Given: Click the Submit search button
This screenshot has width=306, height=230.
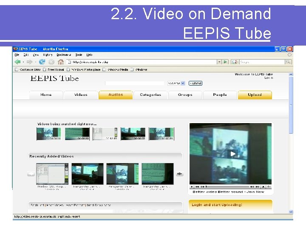Looking at the screenshot, I should tap(195, 83).
